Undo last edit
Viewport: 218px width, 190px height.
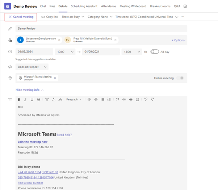click(x=146, y=99)
